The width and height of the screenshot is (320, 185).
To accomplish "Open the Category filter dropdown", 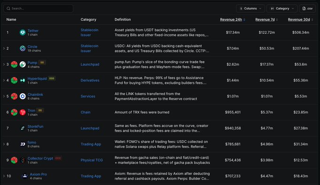I will (x=282, y=8).
